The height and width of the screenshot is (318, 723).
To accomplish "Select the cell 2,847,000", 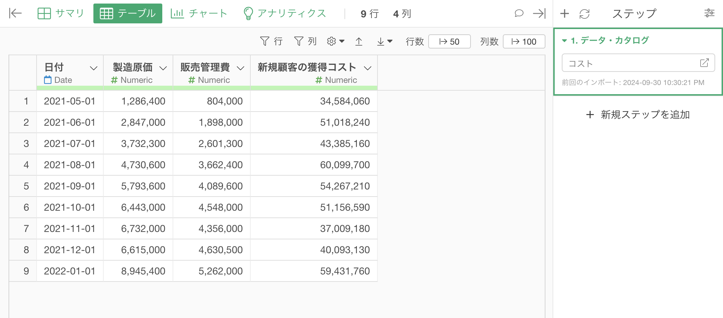I will coord(138,123).
